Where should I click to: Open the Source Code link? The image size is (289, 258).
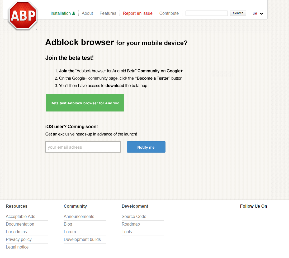click(x=134, y=216)
